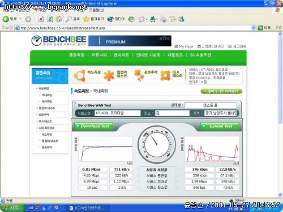Go to Home using the house icon
283x212 pixels.
(58, 19)
